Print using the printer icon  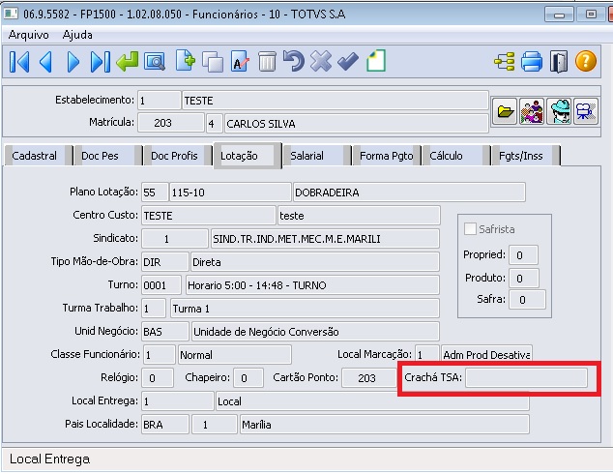coord(532,61)
